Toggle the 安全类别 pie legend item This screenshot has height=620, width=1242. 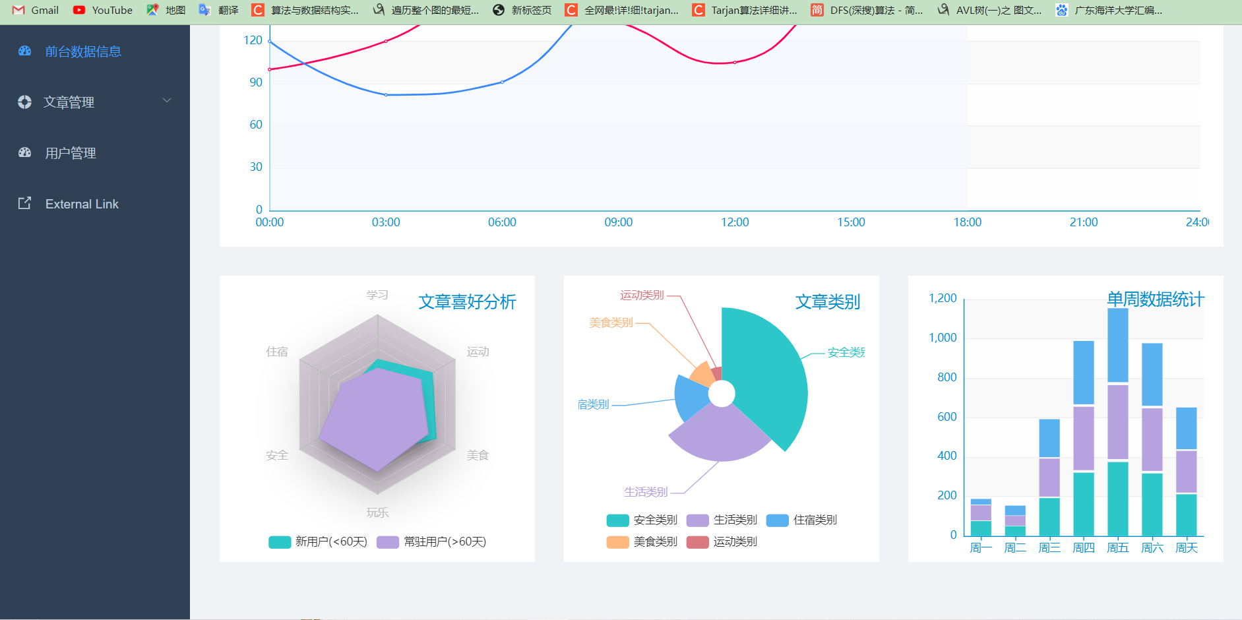(642, 520)
